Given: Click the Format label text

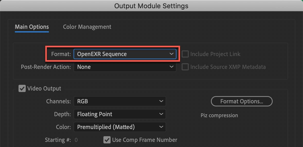Looking at the screenshot, I should [x=61, y=54].
